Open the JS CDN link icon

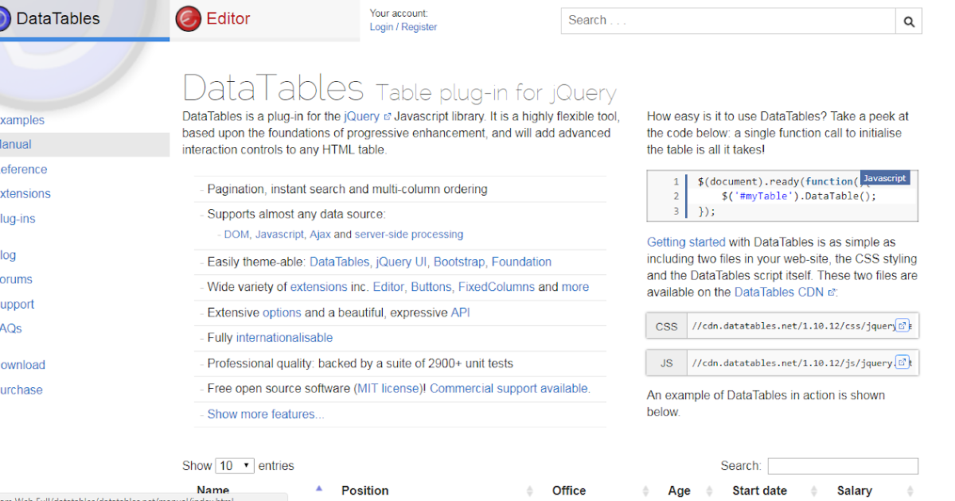(x=902, y=363)
